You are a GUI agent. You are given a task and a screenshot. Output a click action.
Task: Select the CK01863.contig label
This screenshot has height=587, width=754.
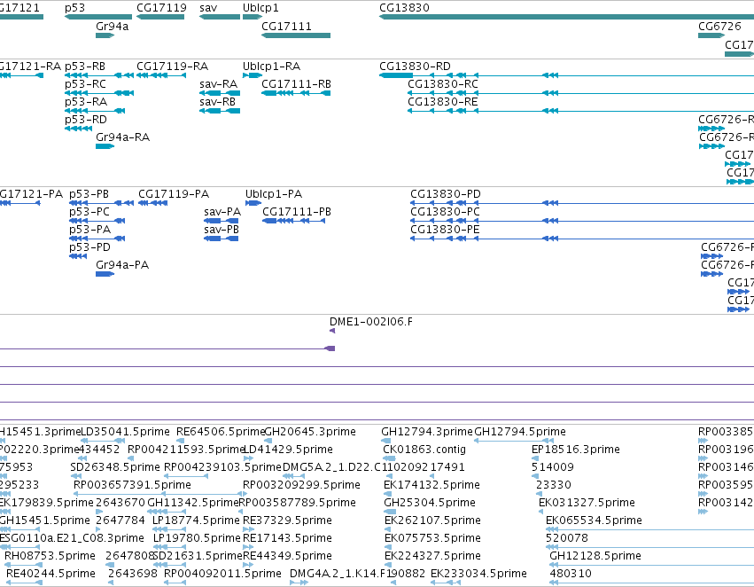(424, 450)
